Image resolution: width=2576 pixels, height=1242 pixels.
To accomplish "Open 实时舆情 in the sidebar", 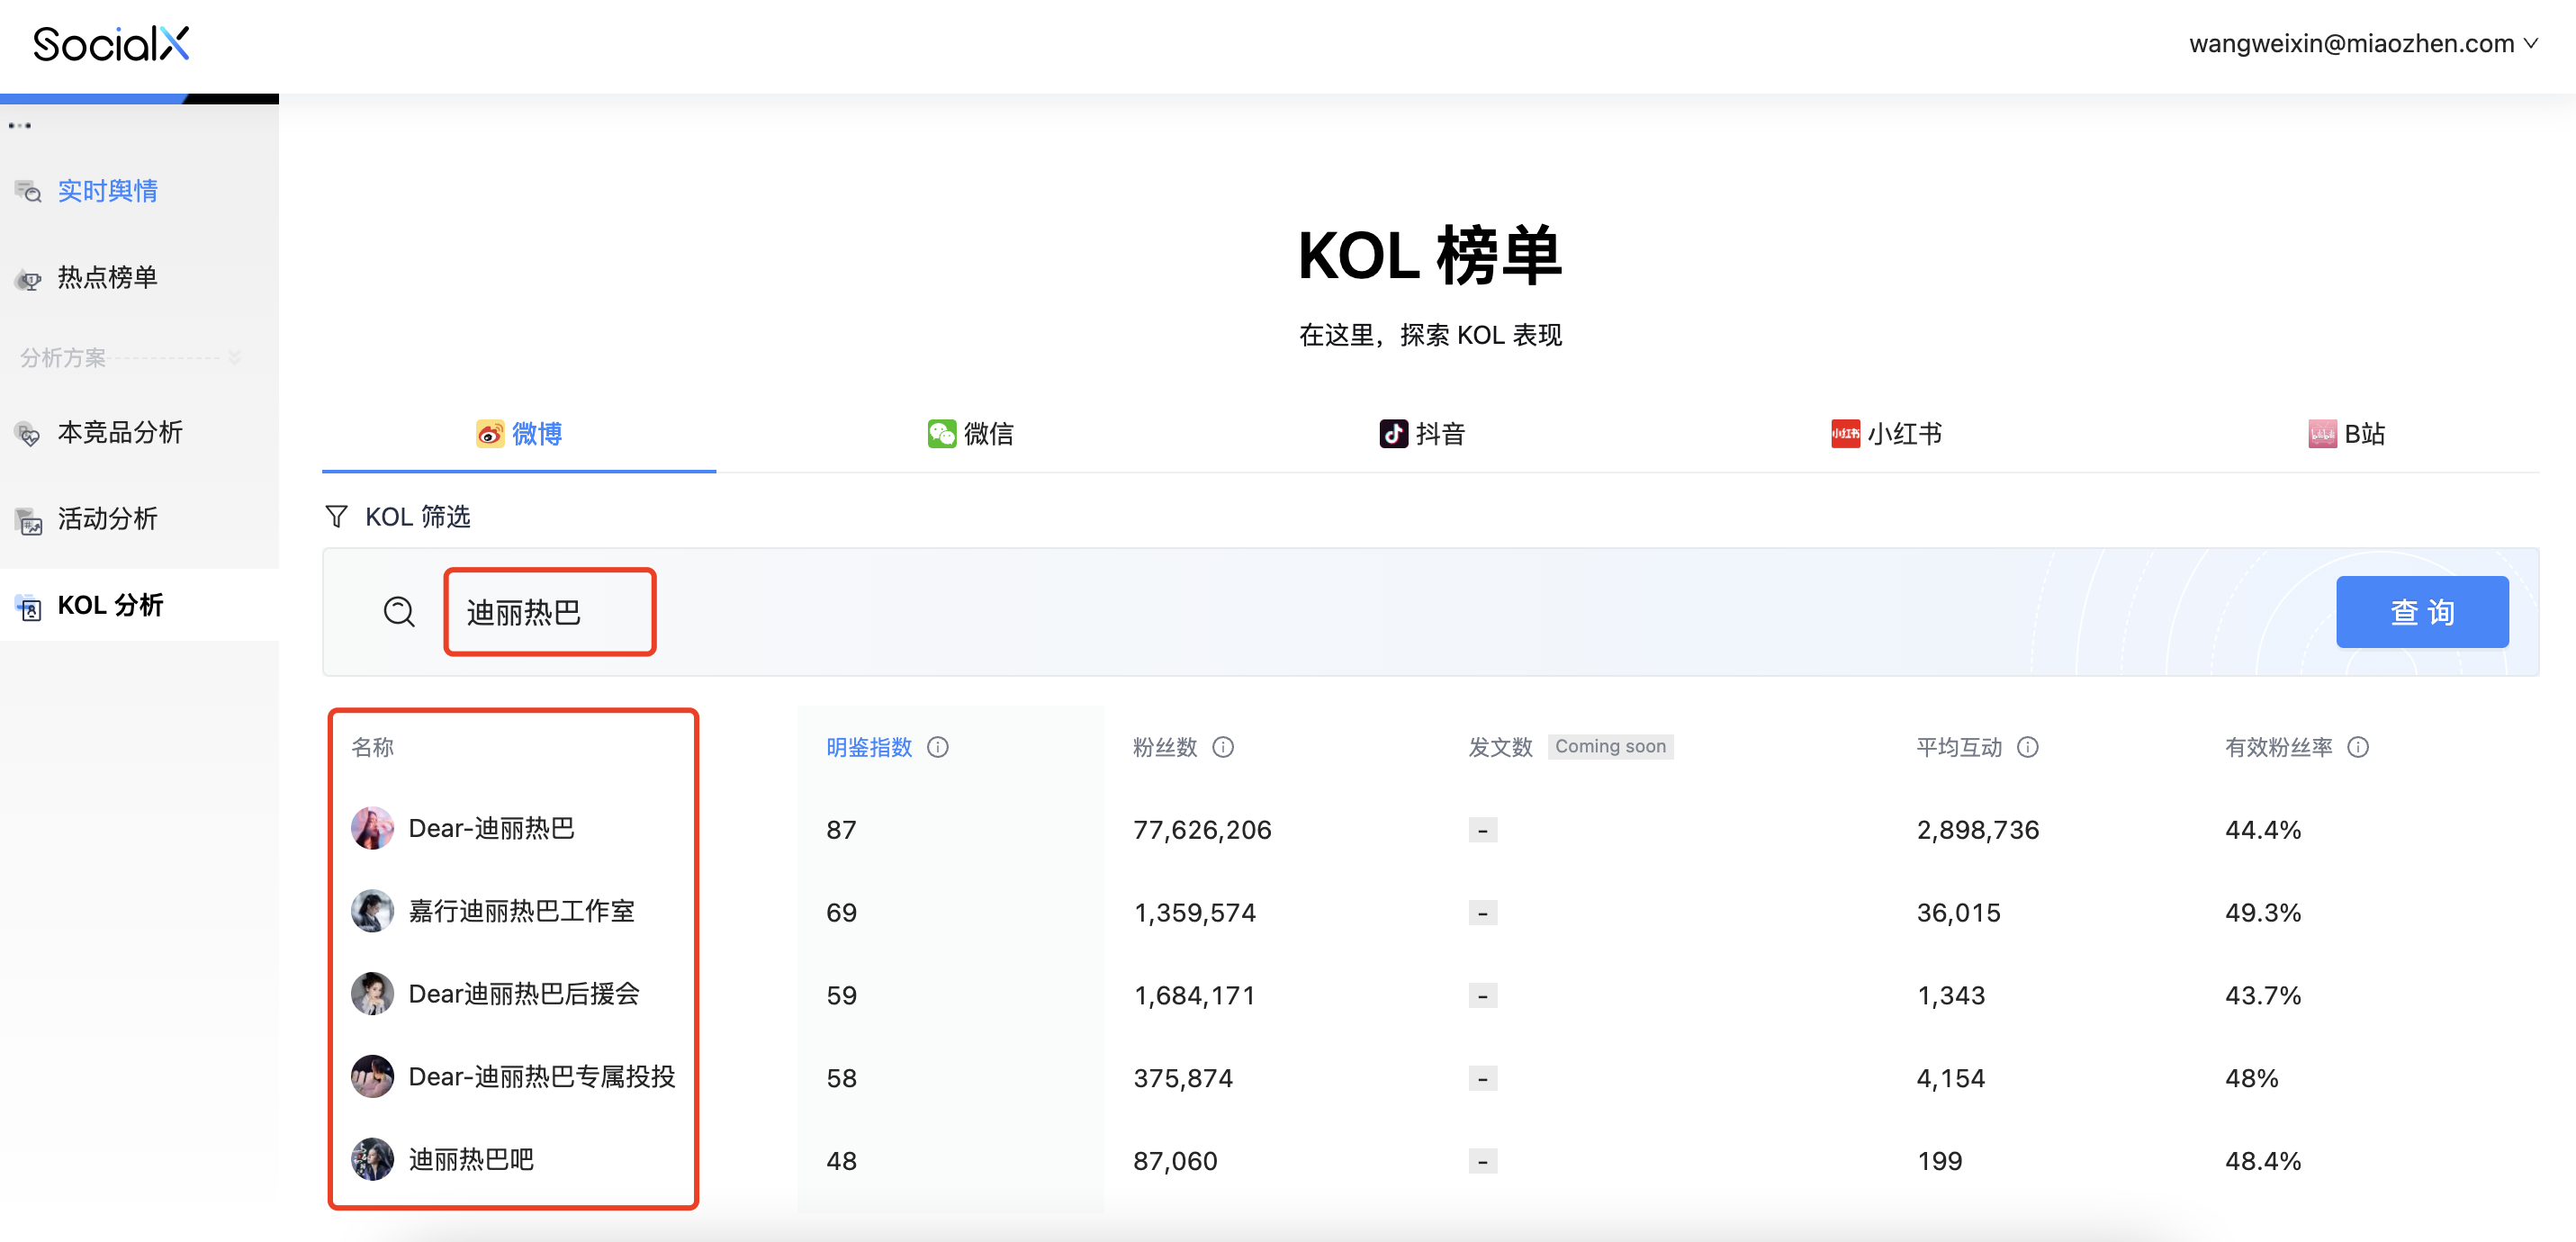I will (x=107, y=191).
